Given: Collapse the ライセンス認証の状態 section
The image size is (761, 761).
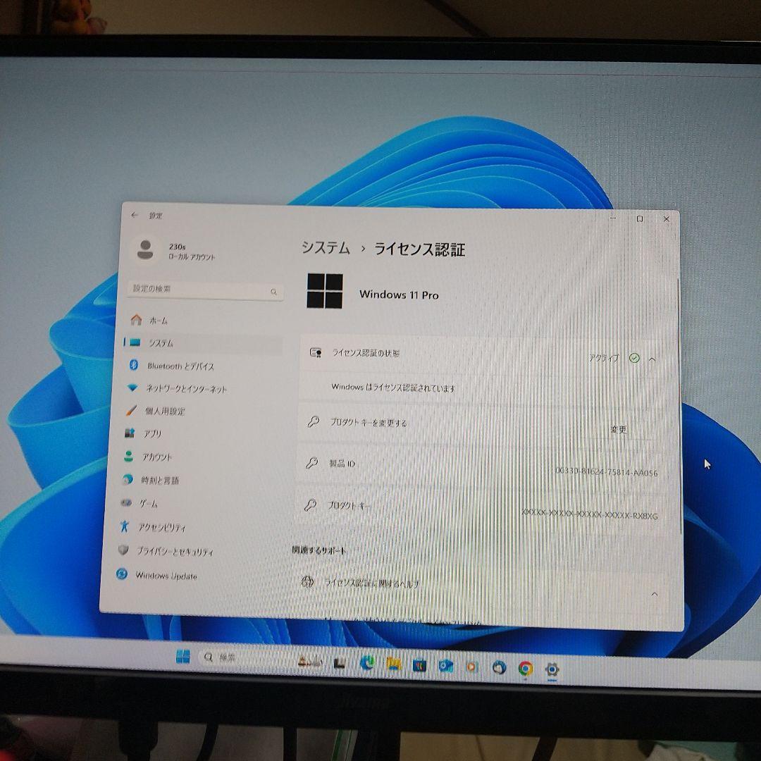Looking at the screenshot, I should pyautogui.click(x=654, y=358).
